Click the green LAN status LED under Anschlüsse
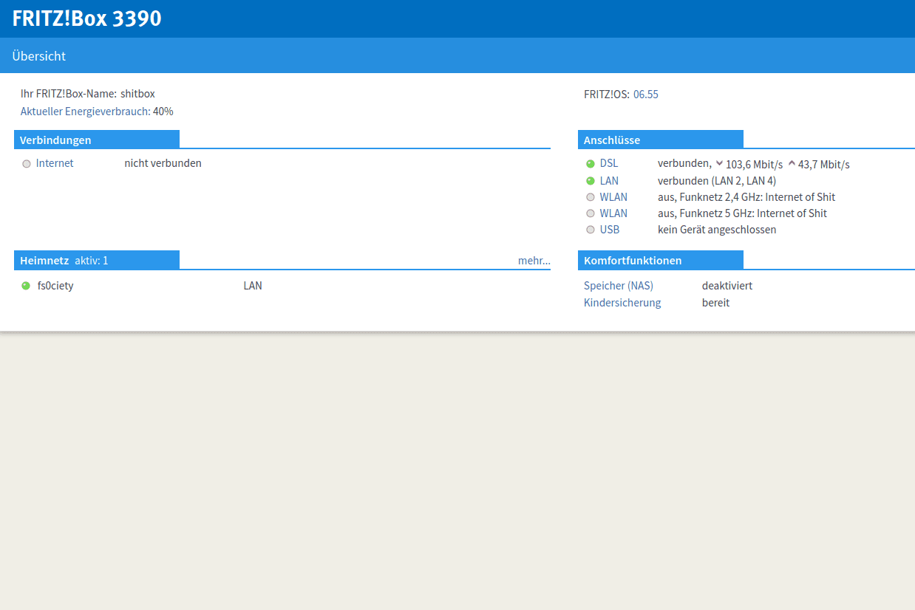Image resolution: width=915 pixels, height=610 pixels. pos(591,181)
